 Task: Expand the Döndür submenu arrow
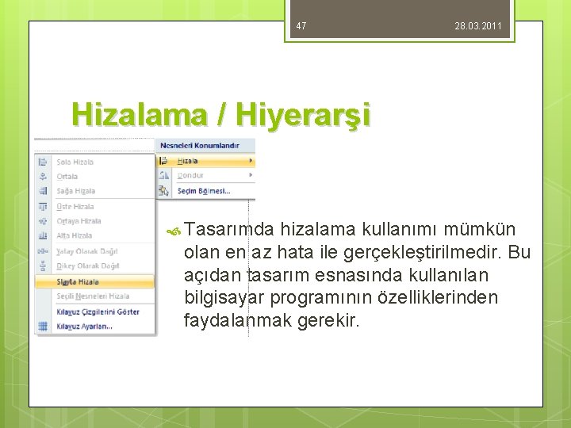251,175
